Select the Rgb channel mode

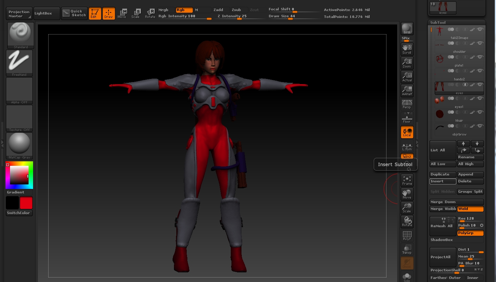coord(184,10)
